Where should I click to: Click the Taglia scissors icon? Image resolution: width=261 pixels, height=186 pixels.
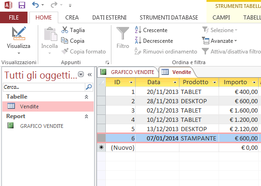(x=65, y=30)
